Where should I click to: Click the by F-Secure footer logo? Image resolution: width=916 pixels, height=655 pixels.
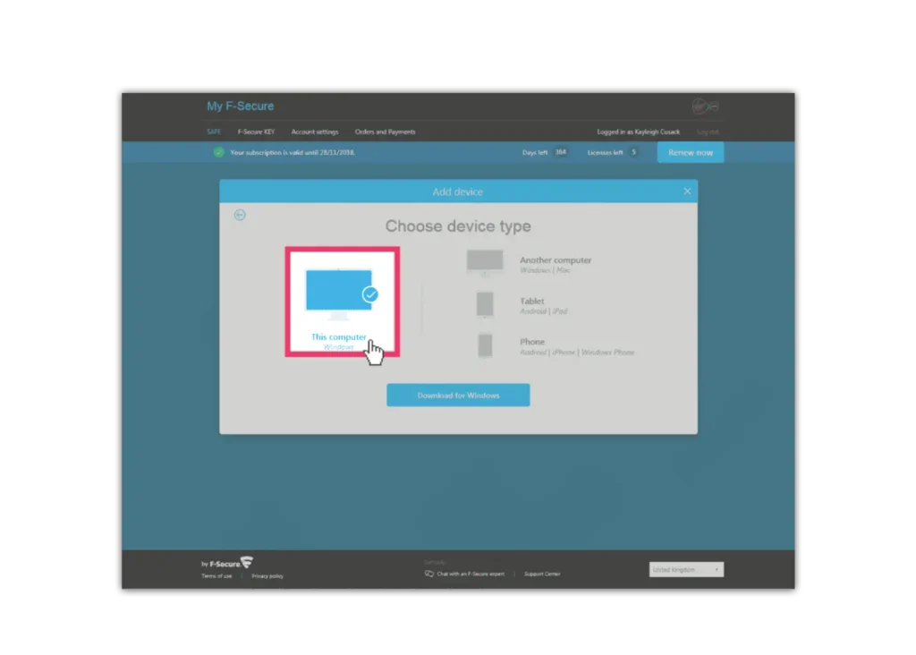click(227, 563)
